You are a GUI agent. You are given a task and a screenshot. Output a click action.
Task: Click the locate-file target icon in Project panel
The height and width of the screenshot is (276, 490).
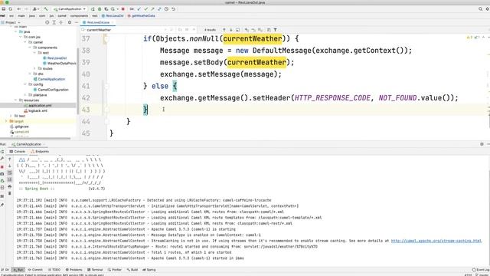click(47, 22)
